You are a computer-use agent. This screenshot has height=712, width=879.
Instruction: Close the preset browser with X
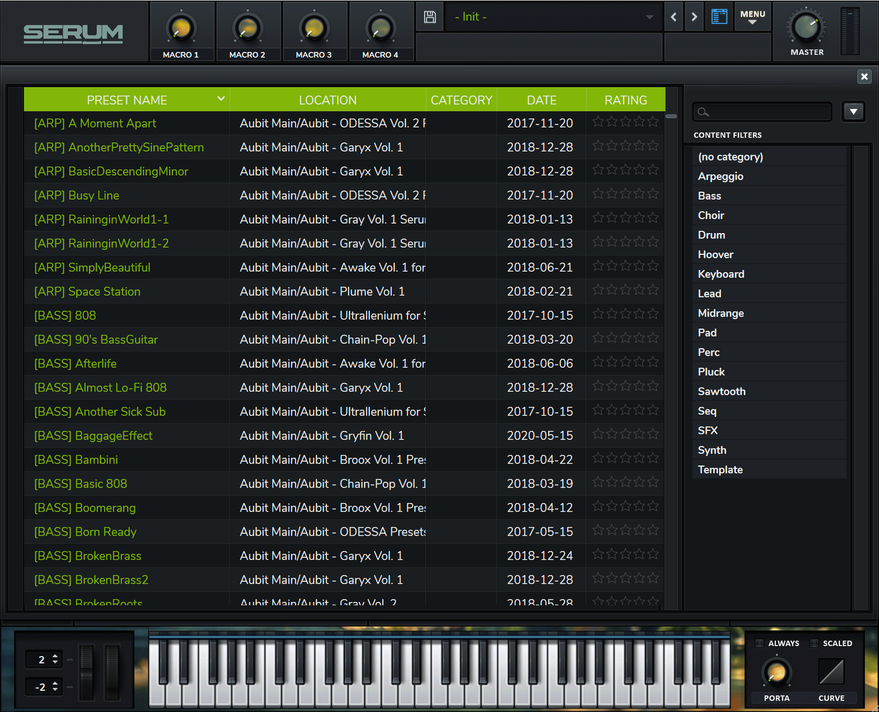(x=864, y=76)
